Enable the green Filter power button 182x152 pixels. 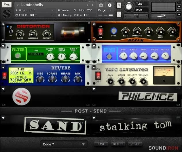pos(18,56)
